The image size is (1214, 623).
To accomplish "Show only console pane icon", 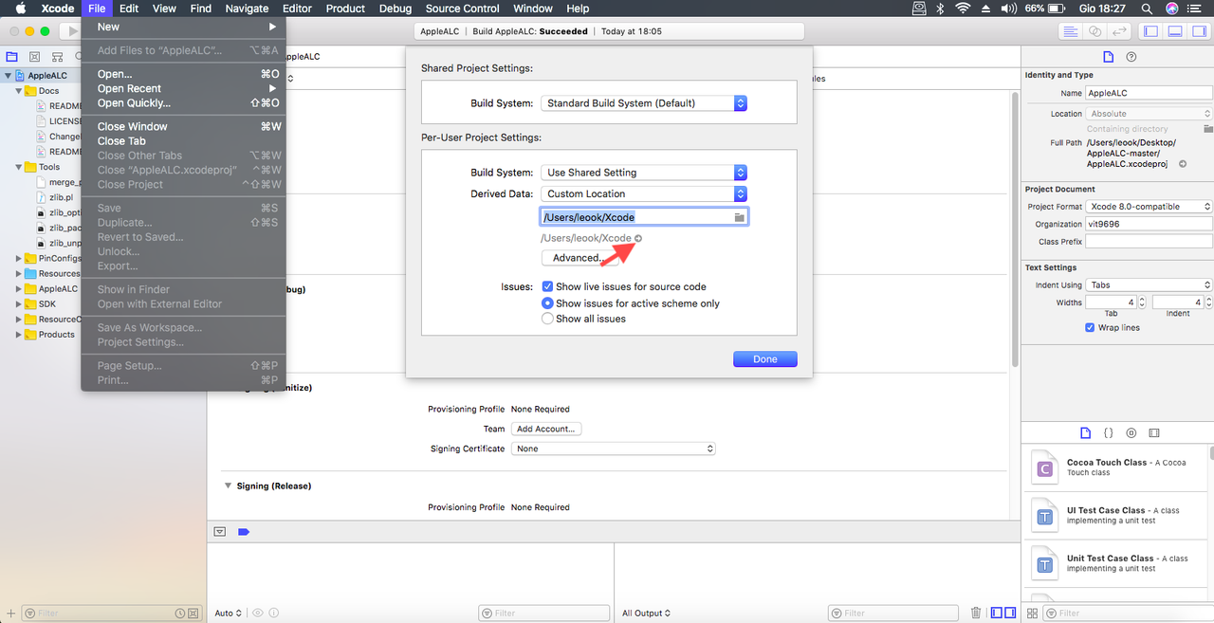I will click(x=1009, y=613).
